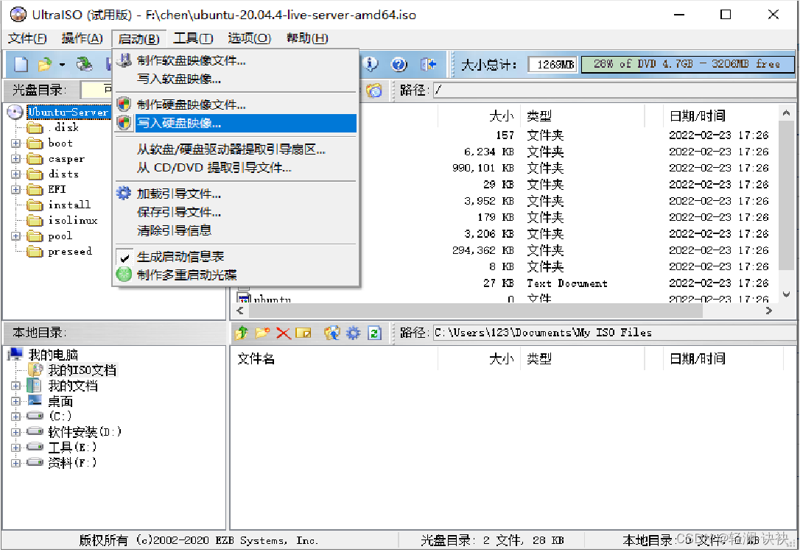Open the 工具(T) menu
This screenshot has height=552, width=800.
[195, 38]
